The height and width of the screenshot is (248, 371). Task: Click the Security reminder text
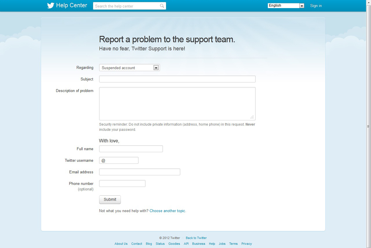click(x=177, y=127)
